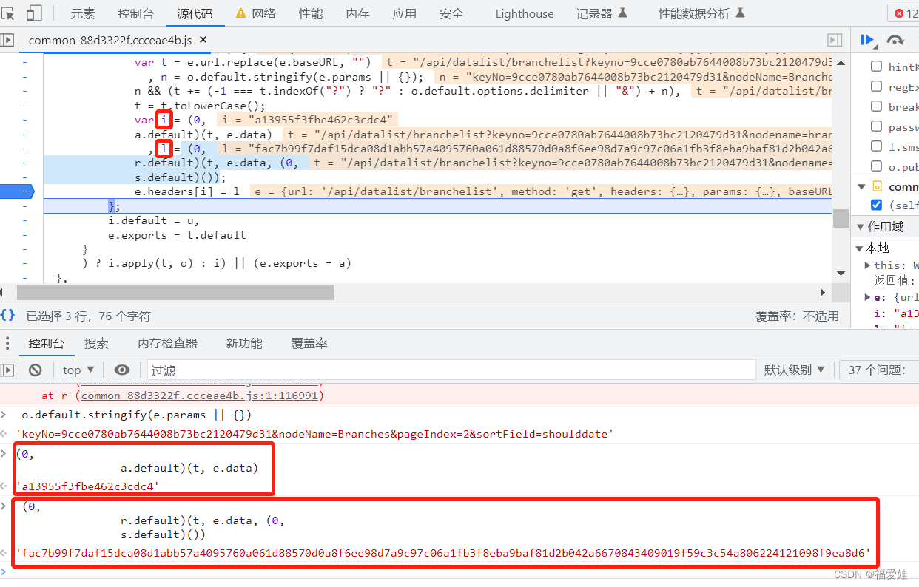Image resolution: width=919 pixels, height=587 pixels.
Task: Open the 覆盖率 drawer tab
Action: pyautogui.click(x=309, y=342)
